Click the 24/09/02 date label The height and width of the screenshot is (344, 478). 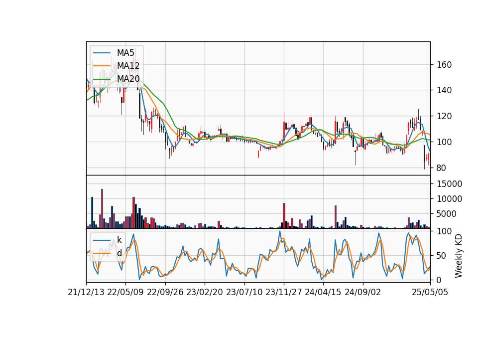[x=363, y=292]
